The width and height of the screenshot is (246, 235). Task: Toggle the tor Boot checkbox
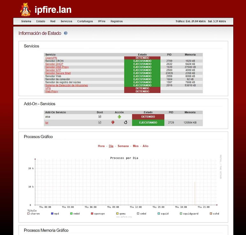pos(100,122)
